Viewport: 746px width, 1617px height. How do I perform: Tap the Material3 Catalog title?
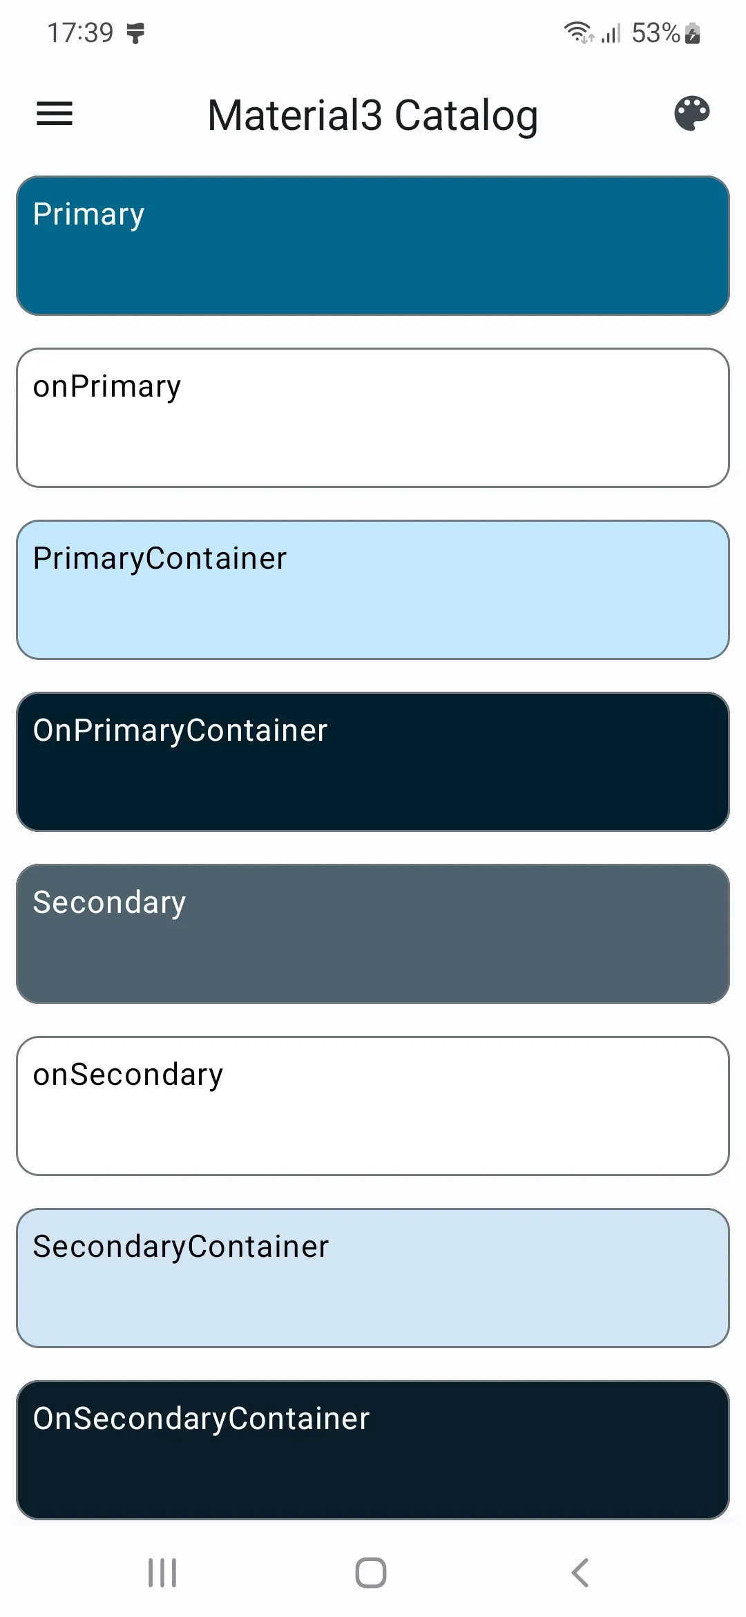tap(373, 115)
